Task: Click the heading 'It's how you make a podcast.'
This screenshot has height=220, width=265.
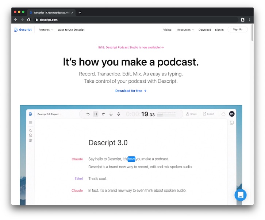Action: point(131,62)
